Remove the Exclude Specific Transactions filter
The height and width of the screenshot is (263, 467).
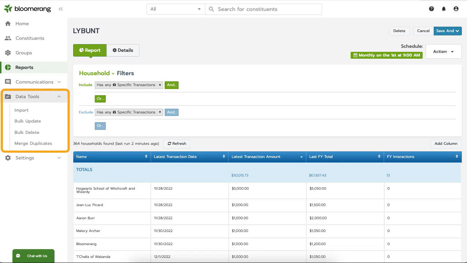(x=160, y=112)
